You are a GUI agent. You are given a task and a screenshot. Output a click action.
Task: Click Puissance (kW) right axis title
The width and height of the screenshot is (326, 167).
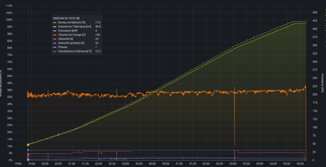click(322, 83)
